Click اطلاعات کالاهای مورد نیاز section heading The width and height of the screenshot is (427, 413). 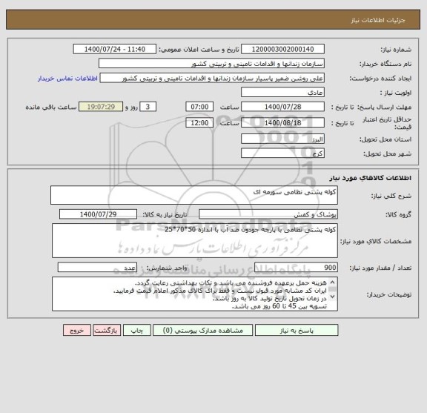(371, 178)
